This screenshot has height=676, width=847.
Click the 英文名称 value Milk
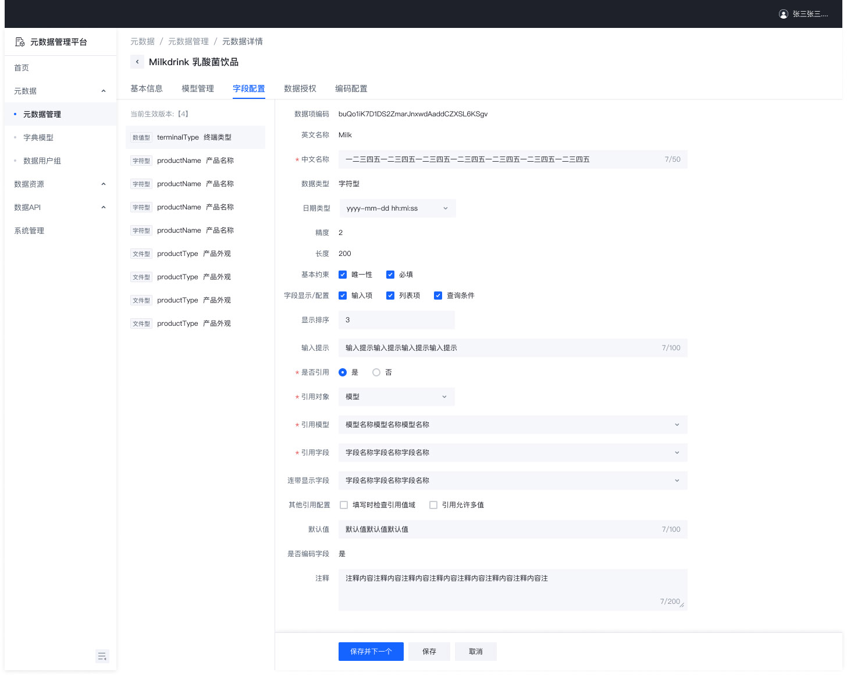(345, 135)
